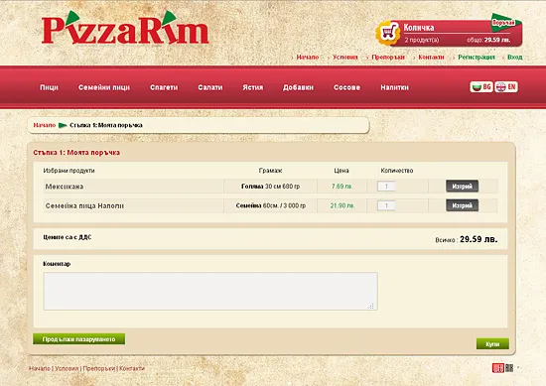This screenshot has width=546, height=386.
Task: Open the Спагети menu
Action: point(164,87)
